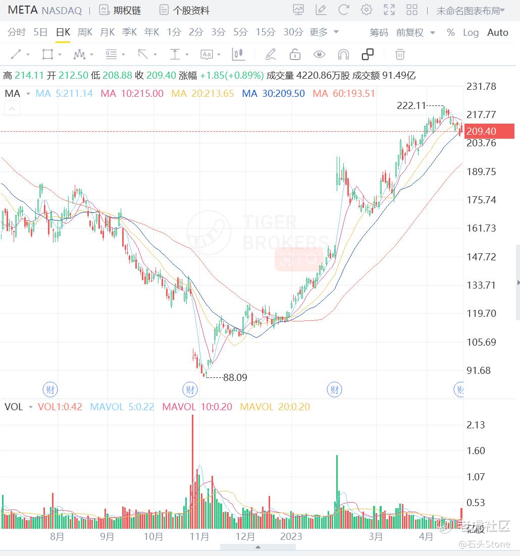Open the VOL indicator dropdown arrow
The width and height of the screenshot is (520, 556).
coord(31,407)
